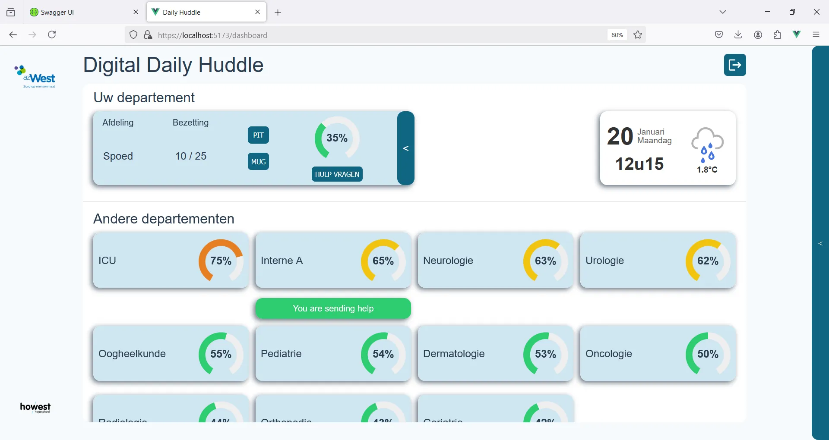Open Vue devtools extension icon

[x=797, y=35]
